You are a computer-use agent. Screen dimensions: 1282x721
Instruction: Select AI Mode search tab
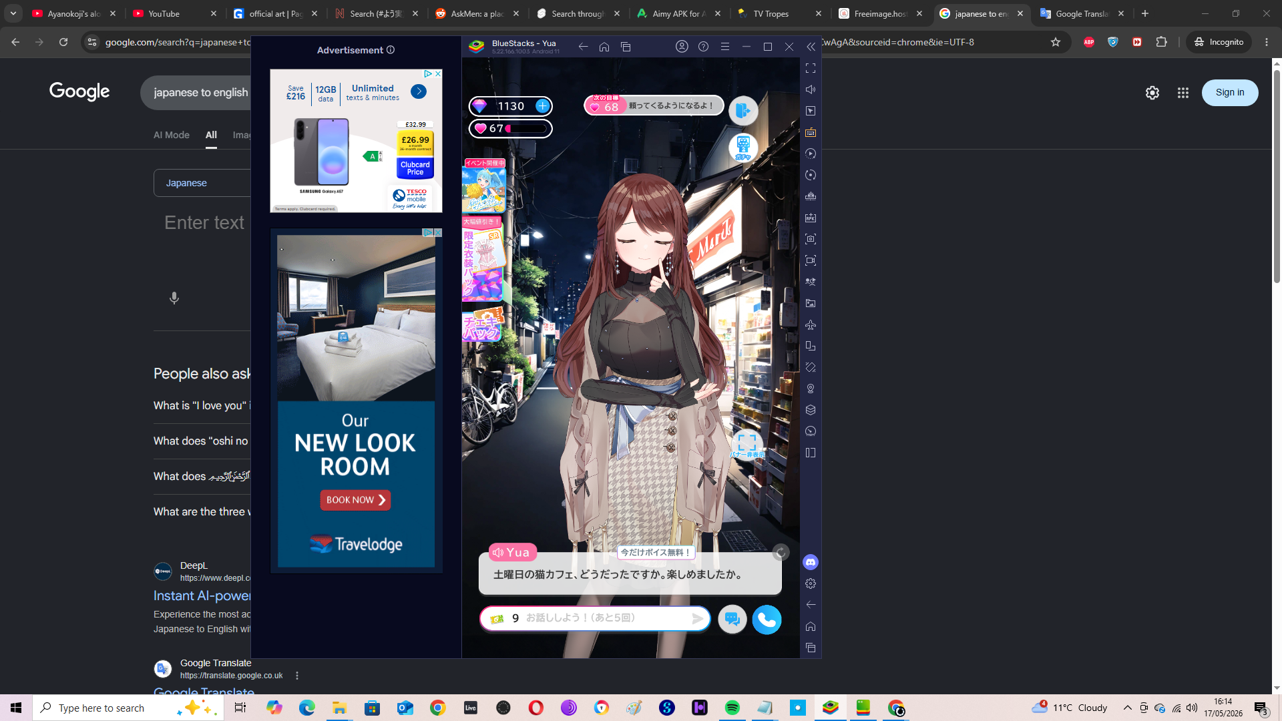[172, 135]
